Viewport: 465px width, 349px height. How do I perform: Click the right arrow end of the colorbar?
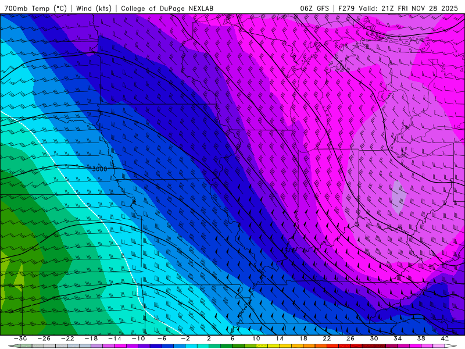pos(450,346)
